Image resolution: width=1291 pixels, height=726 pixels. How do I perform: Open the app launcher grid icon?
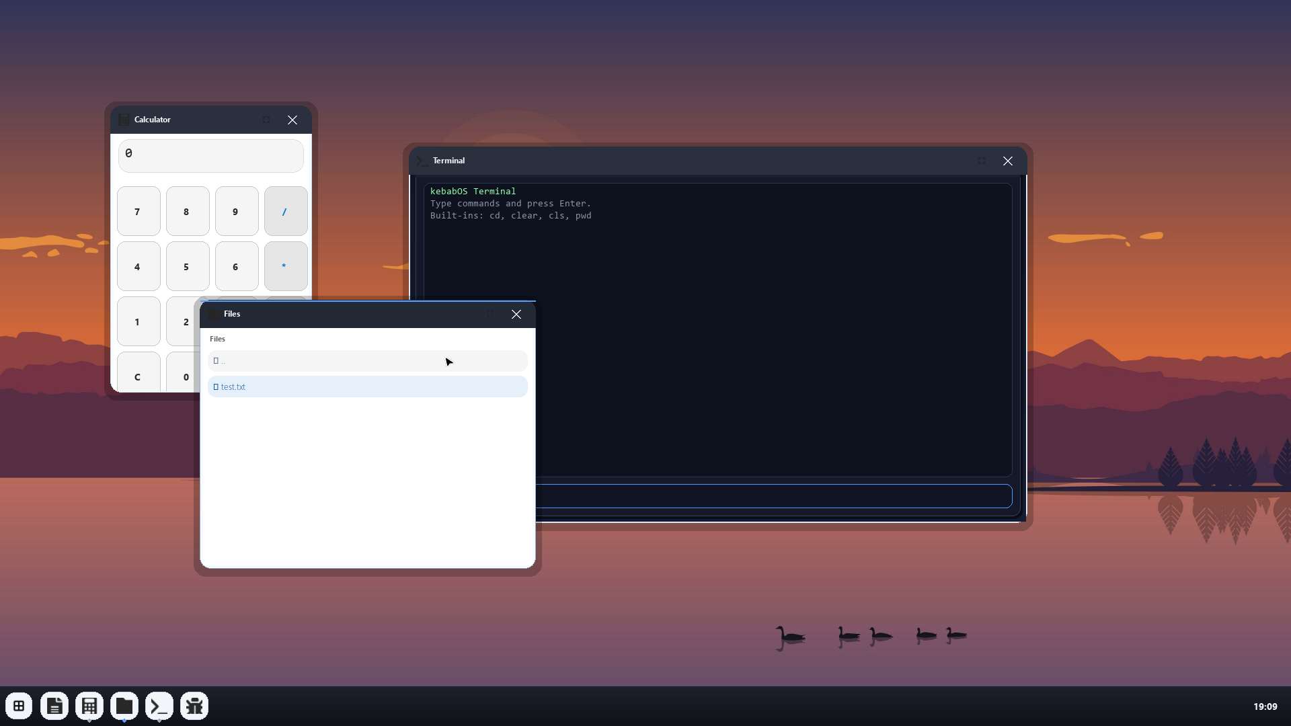tap(19, 706)
